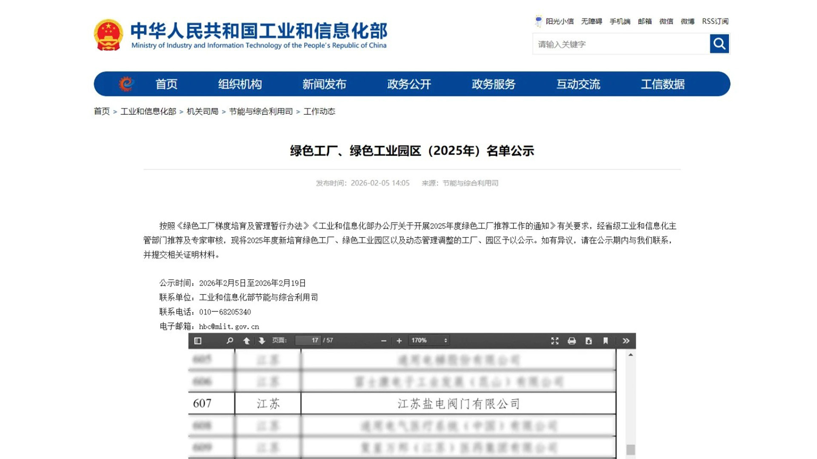The image size is (817, 459).
Task: Zoom in the PDF document
Action: click(x=399, y=341)
